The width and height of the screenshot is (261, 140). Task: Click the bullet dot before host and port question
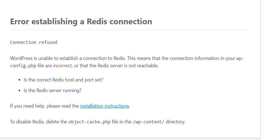19,80
